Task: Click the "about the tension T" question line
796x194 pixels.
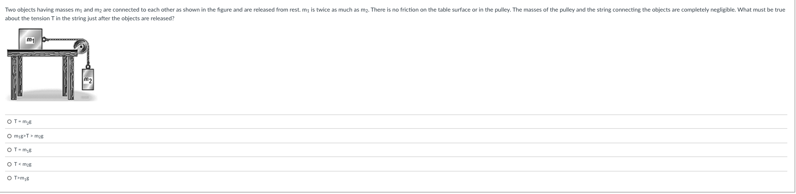Action: click(x=90, y=18)
